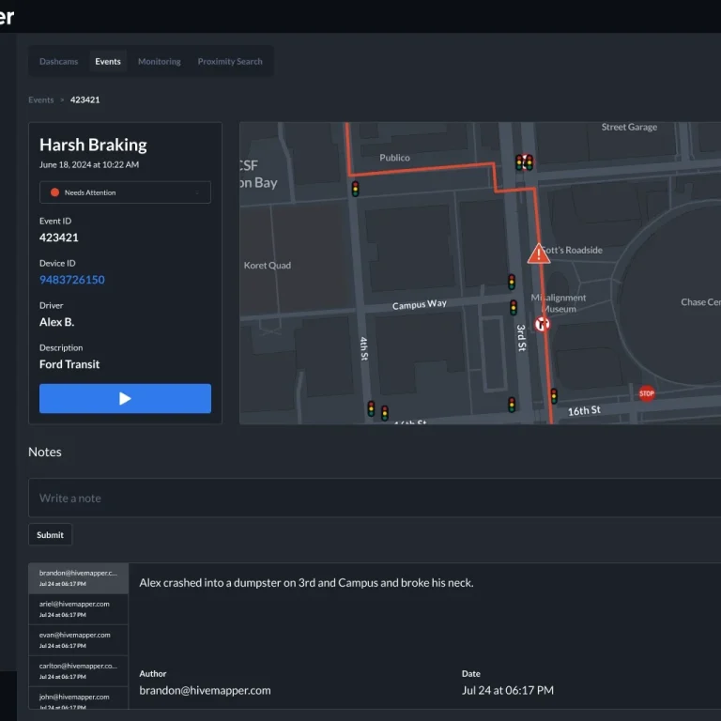Click the Event ID value 423421
721x721 pixels.
[x=59, y=238]
